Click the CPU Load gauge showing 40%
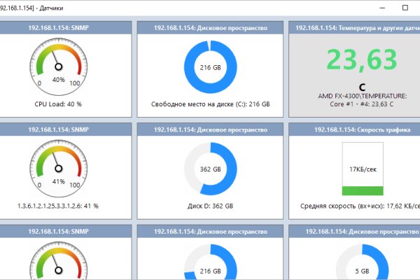420x280 pixels. click(x=59, y=67)
